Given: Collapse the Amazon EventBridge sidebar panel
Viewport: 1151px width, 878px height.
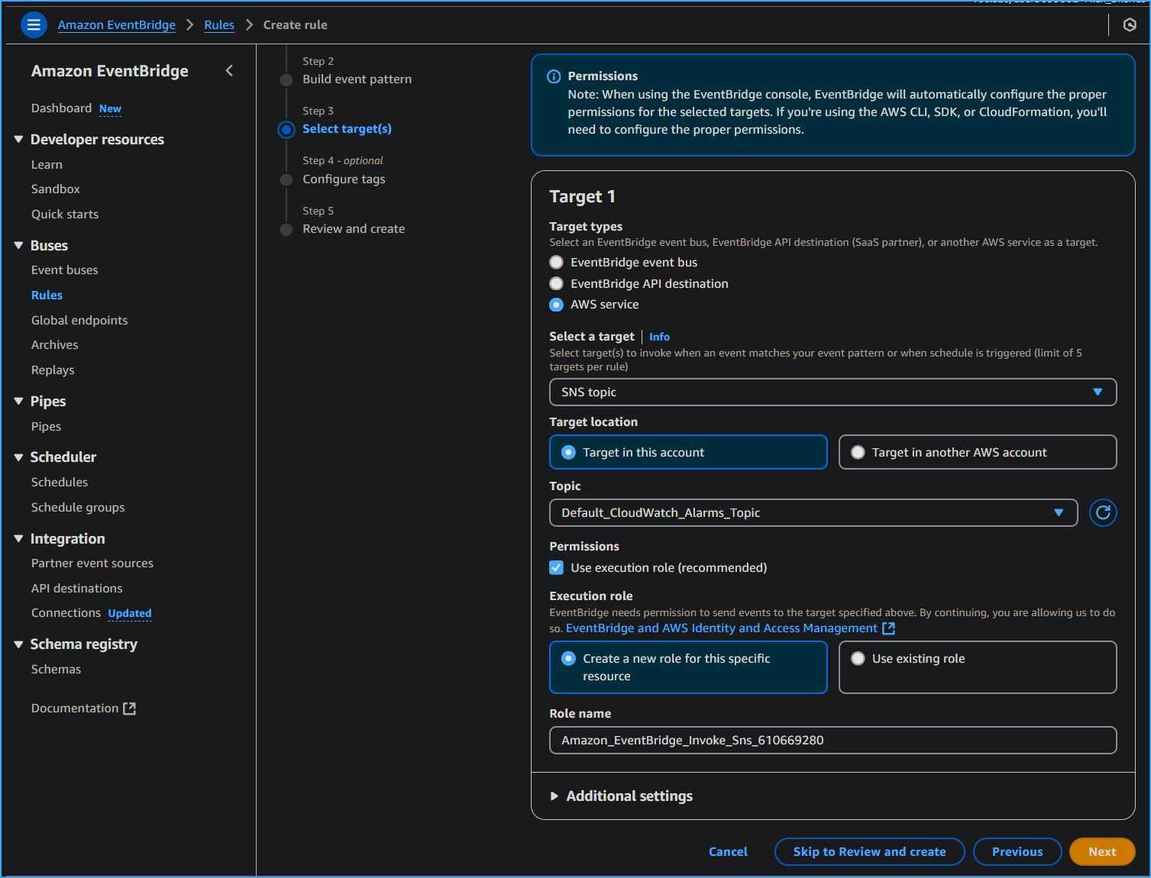Looking at the screenshot, I should (229, 70).
